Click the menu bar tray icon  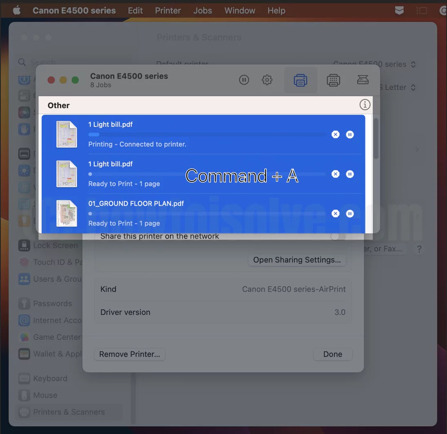(x=399, y=11)
